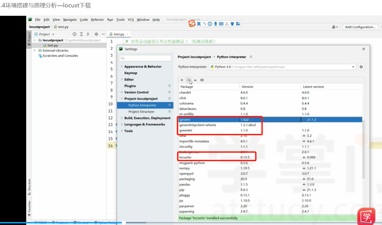Expand all items in Project panel toolbar
The image size is (382, 225).
(x=81, y=34)
